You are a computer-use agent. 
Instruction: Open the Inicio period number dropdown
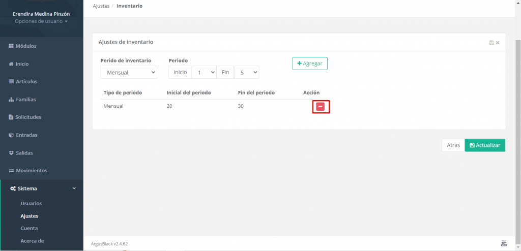pos(204,72)
